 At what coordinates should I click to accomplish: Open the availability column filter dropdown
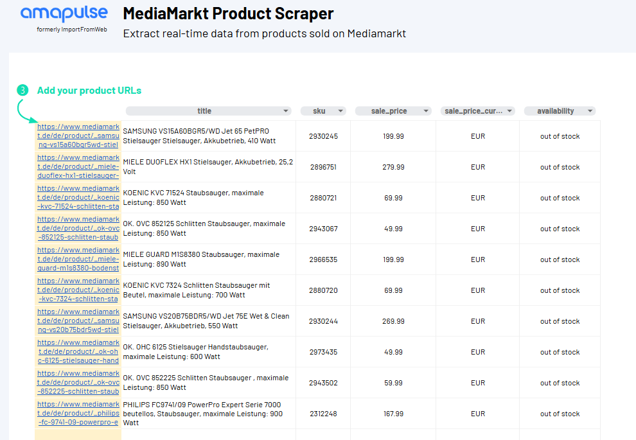point(590,111)
